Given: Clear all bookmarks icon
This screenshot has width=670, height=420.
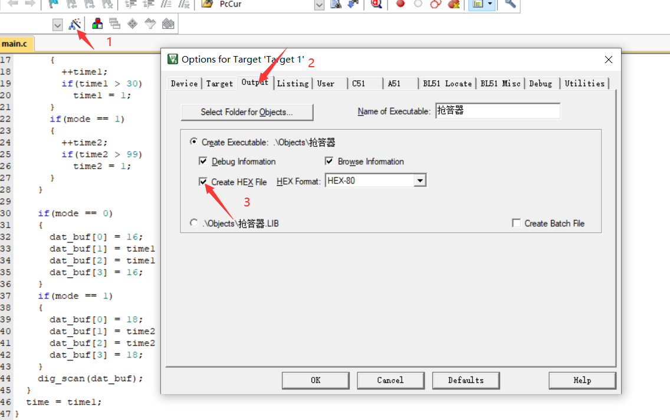Looking at the screenshot, I should [108, 4].
